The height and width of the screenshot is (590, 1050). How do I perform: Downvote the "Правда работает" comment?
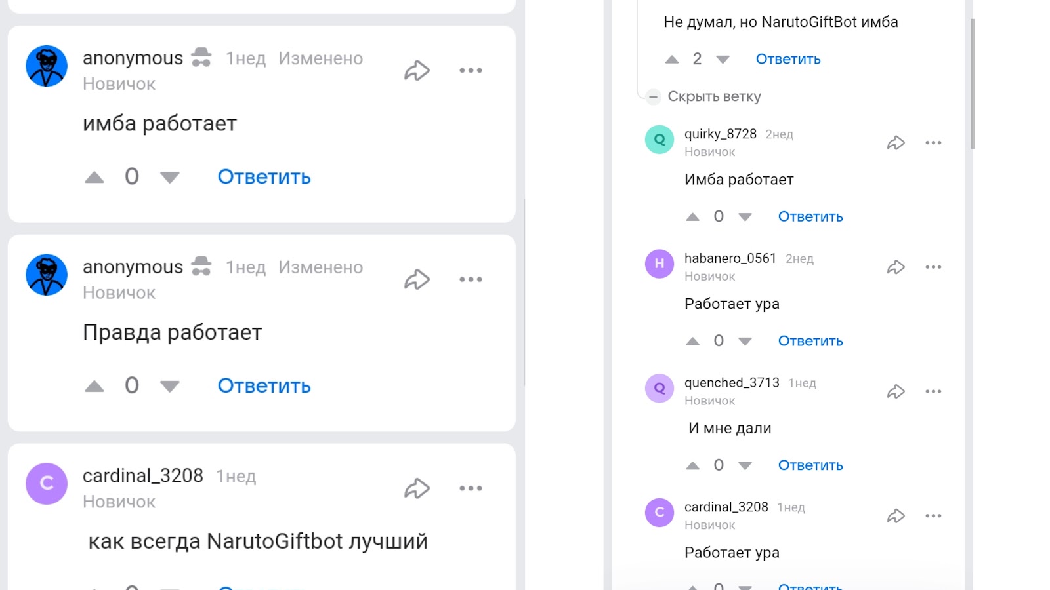(x=170, y=386)
